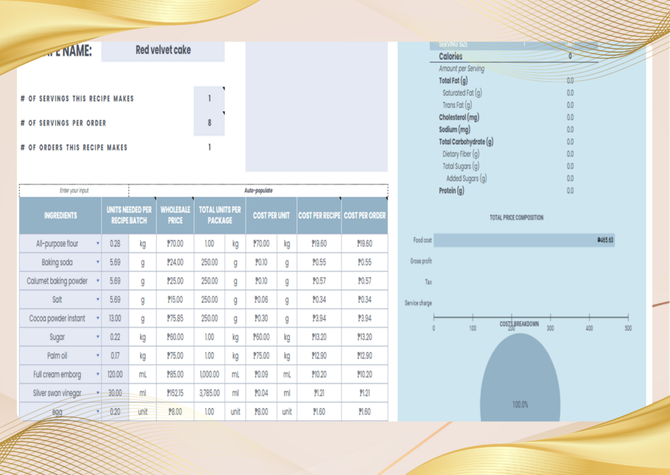Select flour units needed cell 0.28

click(115, 244)
